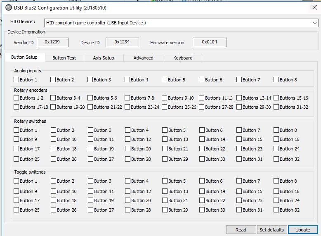Close the Configuration Utility window
The width and height of the screenshot is (321, 236).
pos(315,7)
